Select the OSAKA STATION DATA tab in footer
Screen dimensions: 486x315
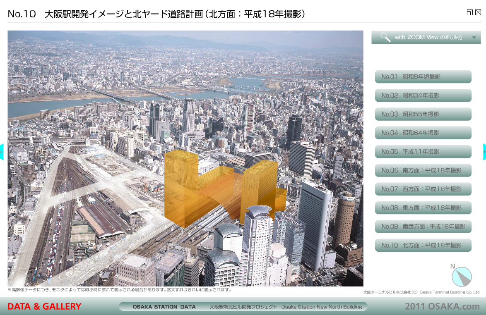pyautogui.click(x=164, y=306)
